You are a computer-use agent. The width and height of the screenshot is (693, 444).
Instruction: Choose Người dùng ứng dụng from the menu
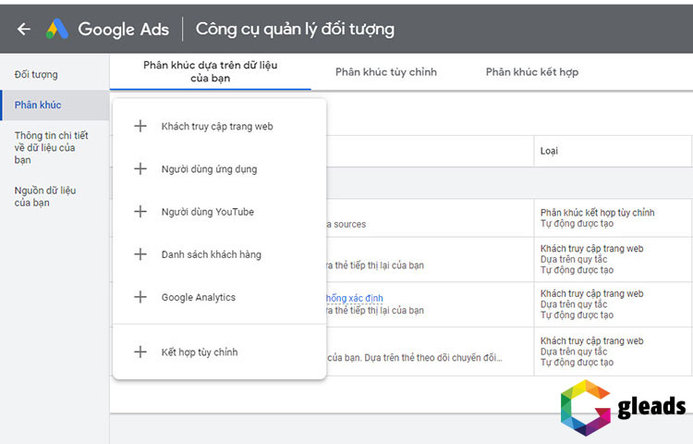(220, 169)
